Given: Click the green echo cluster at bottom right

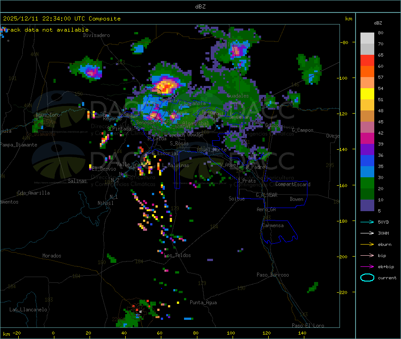Looking at the screenshot, I should (313, 287).
